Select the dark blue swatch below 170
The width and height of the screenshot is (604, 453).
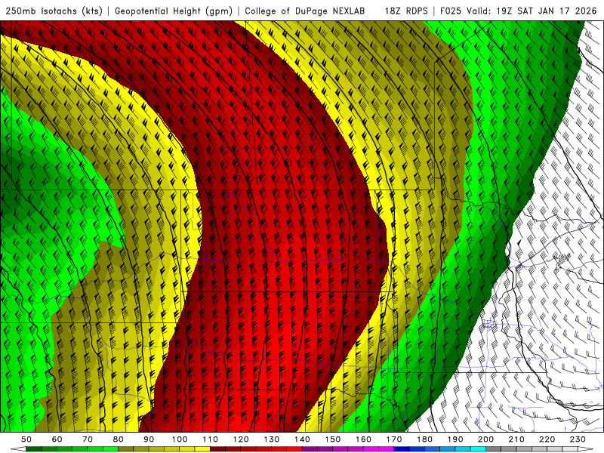(402, 449)
